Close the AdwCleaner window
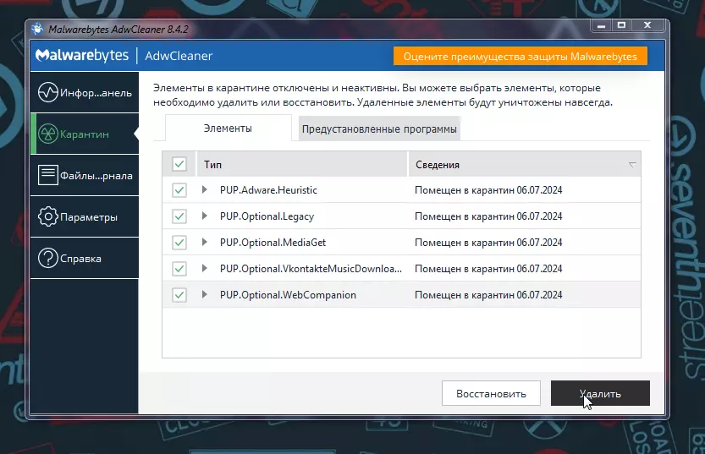Viewport: 705px width, 454px height. (647, 25)
